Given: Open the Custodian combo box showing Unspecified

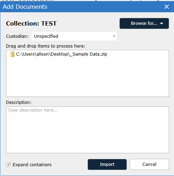Looking at the screenshot, I should 74,36.
